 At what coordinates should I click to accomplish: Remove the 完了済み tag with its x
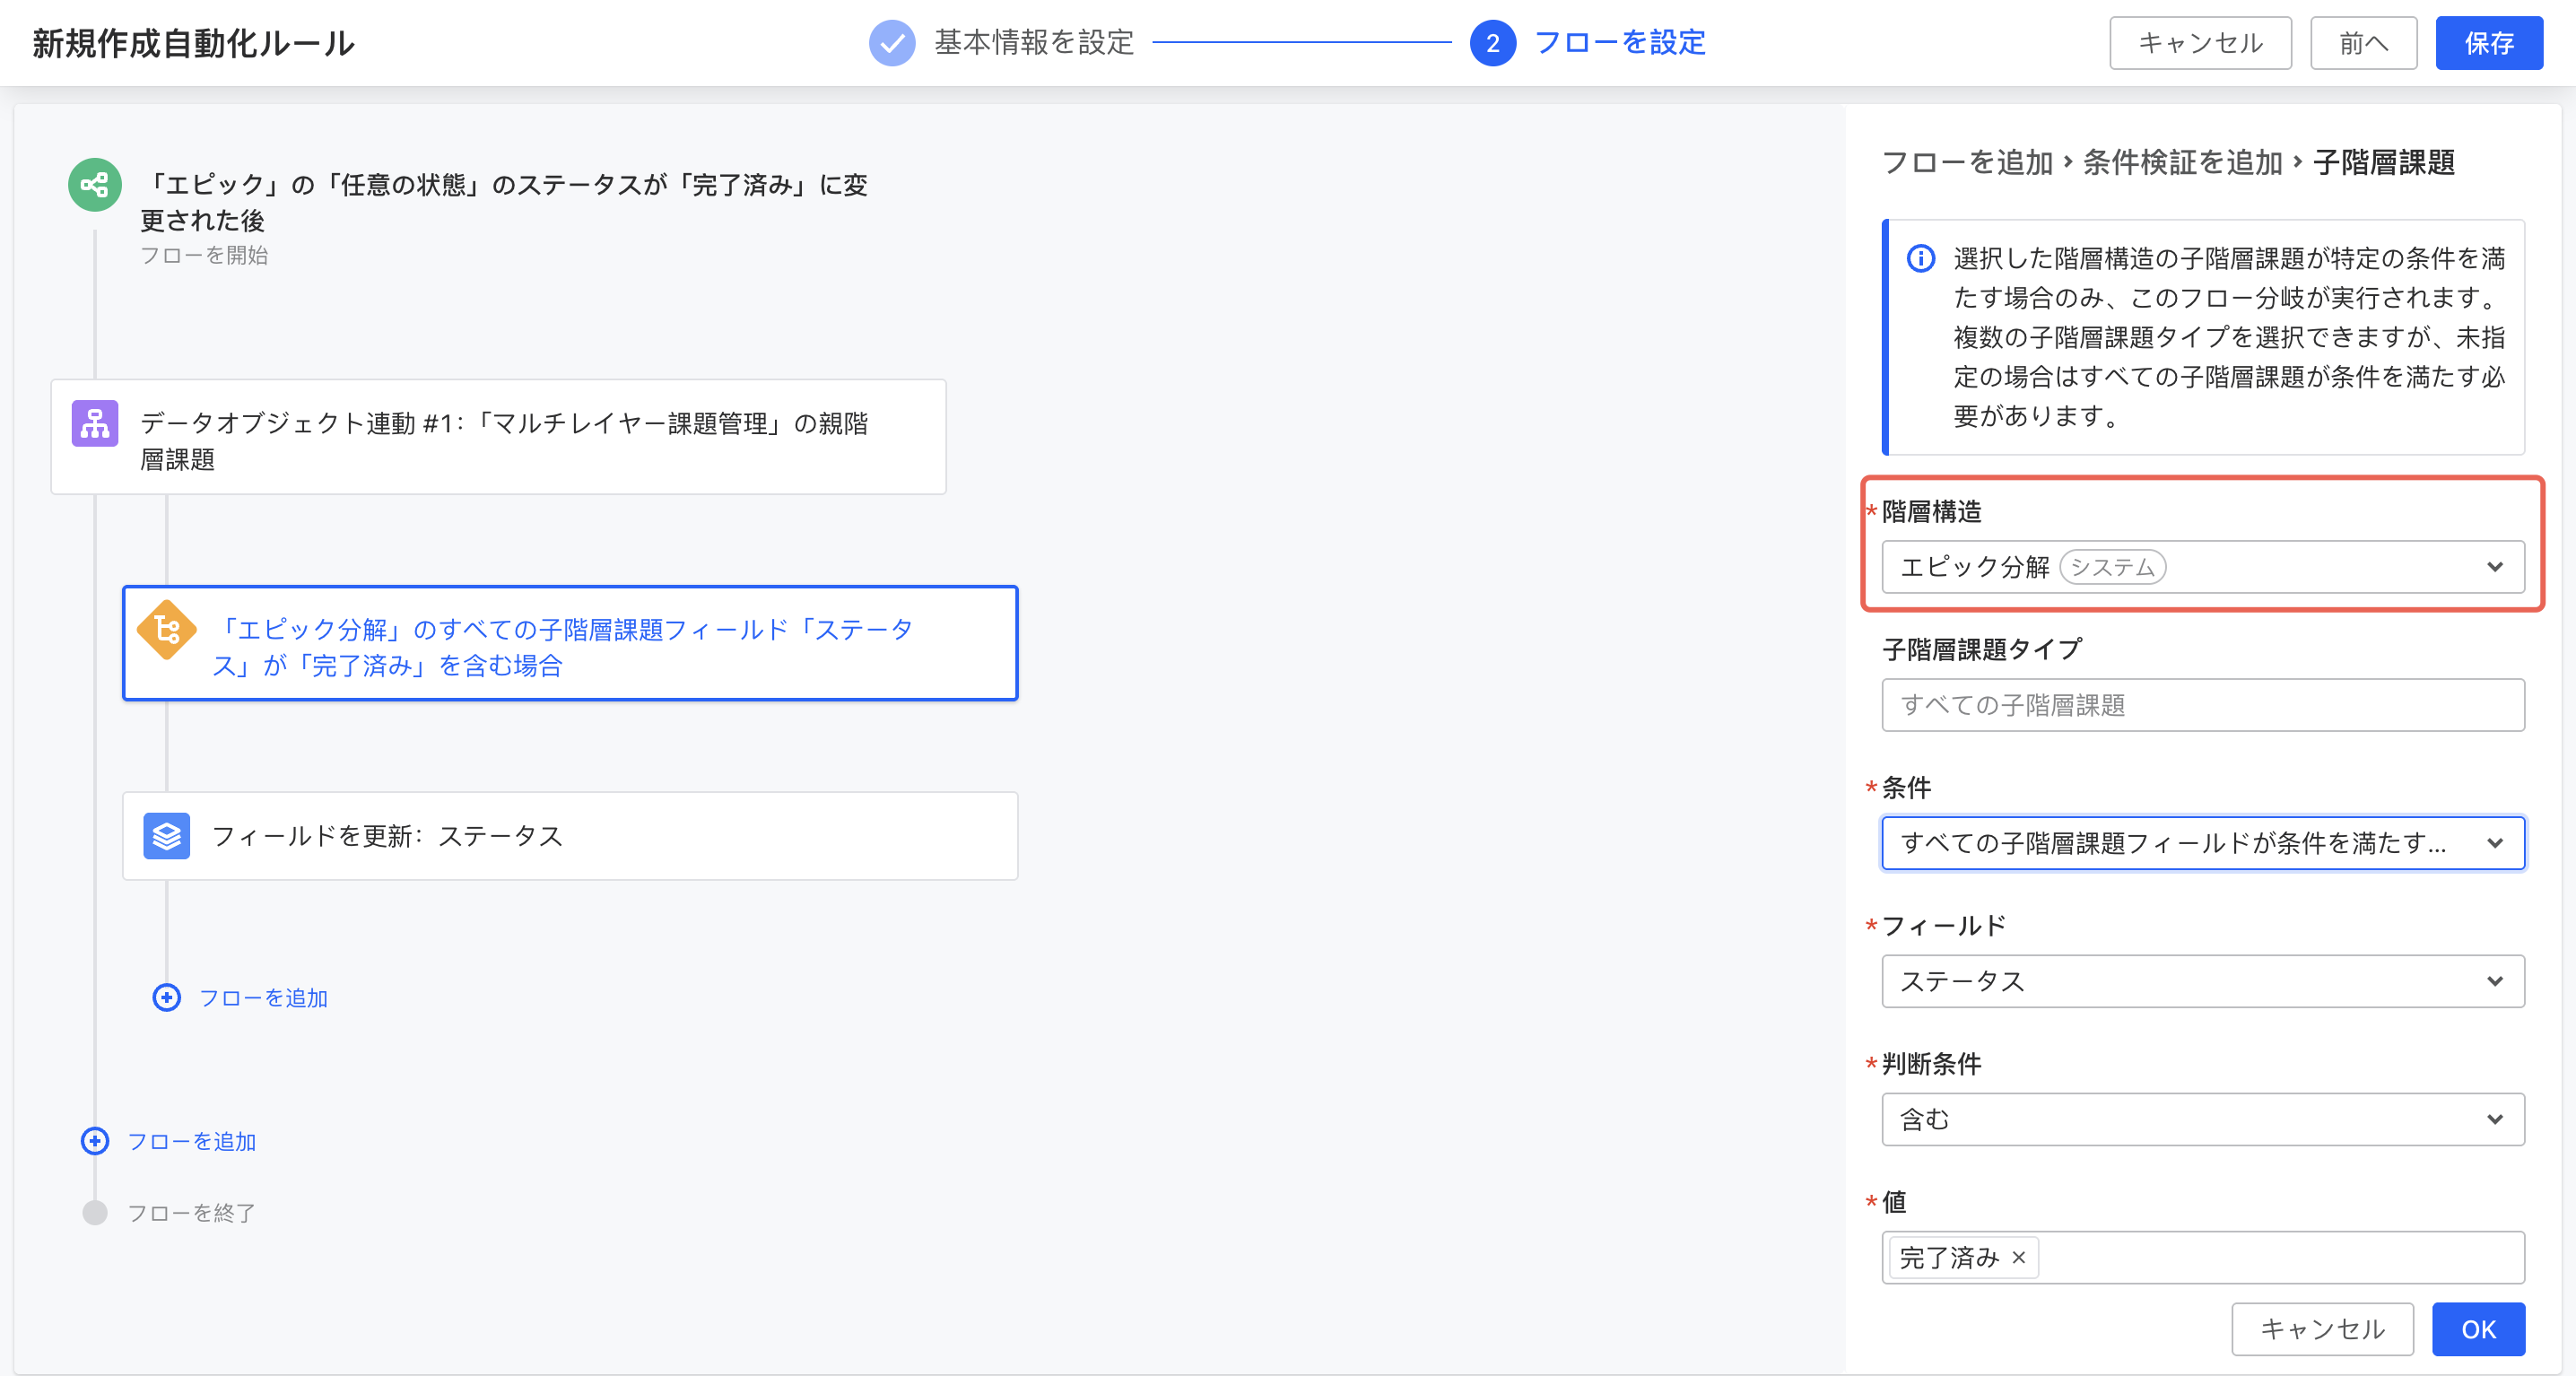[x=2019, y=1258]
